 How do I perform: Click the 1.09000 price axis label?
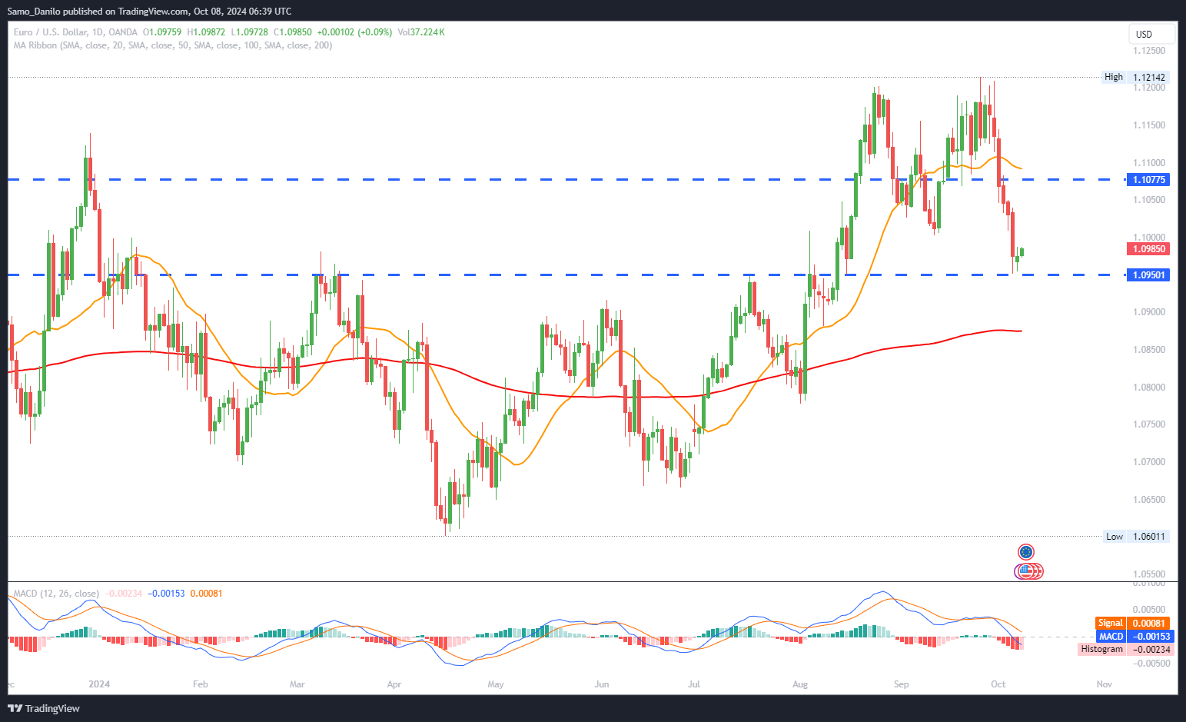[x=1149, y=312]
